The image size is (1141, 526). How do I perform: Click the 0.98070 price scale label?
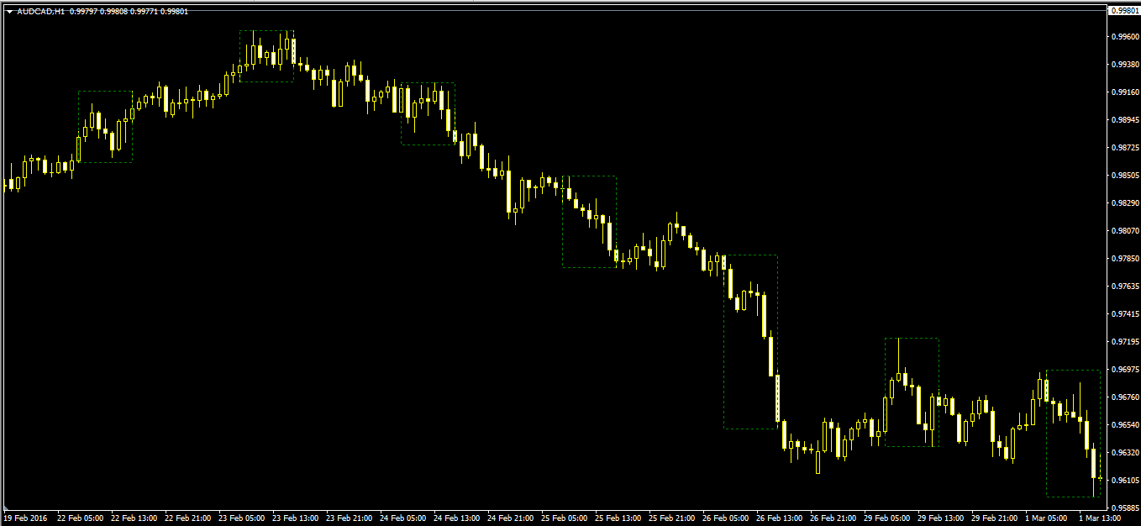coord(1127,230)
